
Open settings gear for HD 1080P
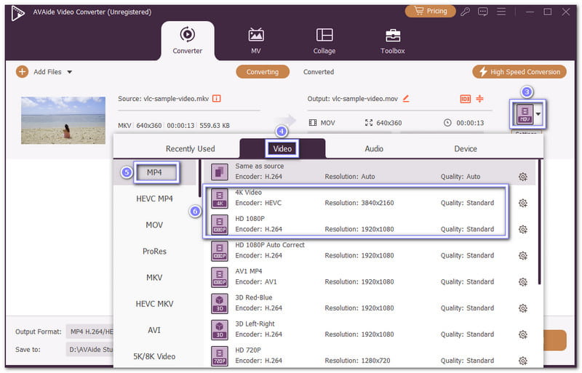(x=523, y=229)
